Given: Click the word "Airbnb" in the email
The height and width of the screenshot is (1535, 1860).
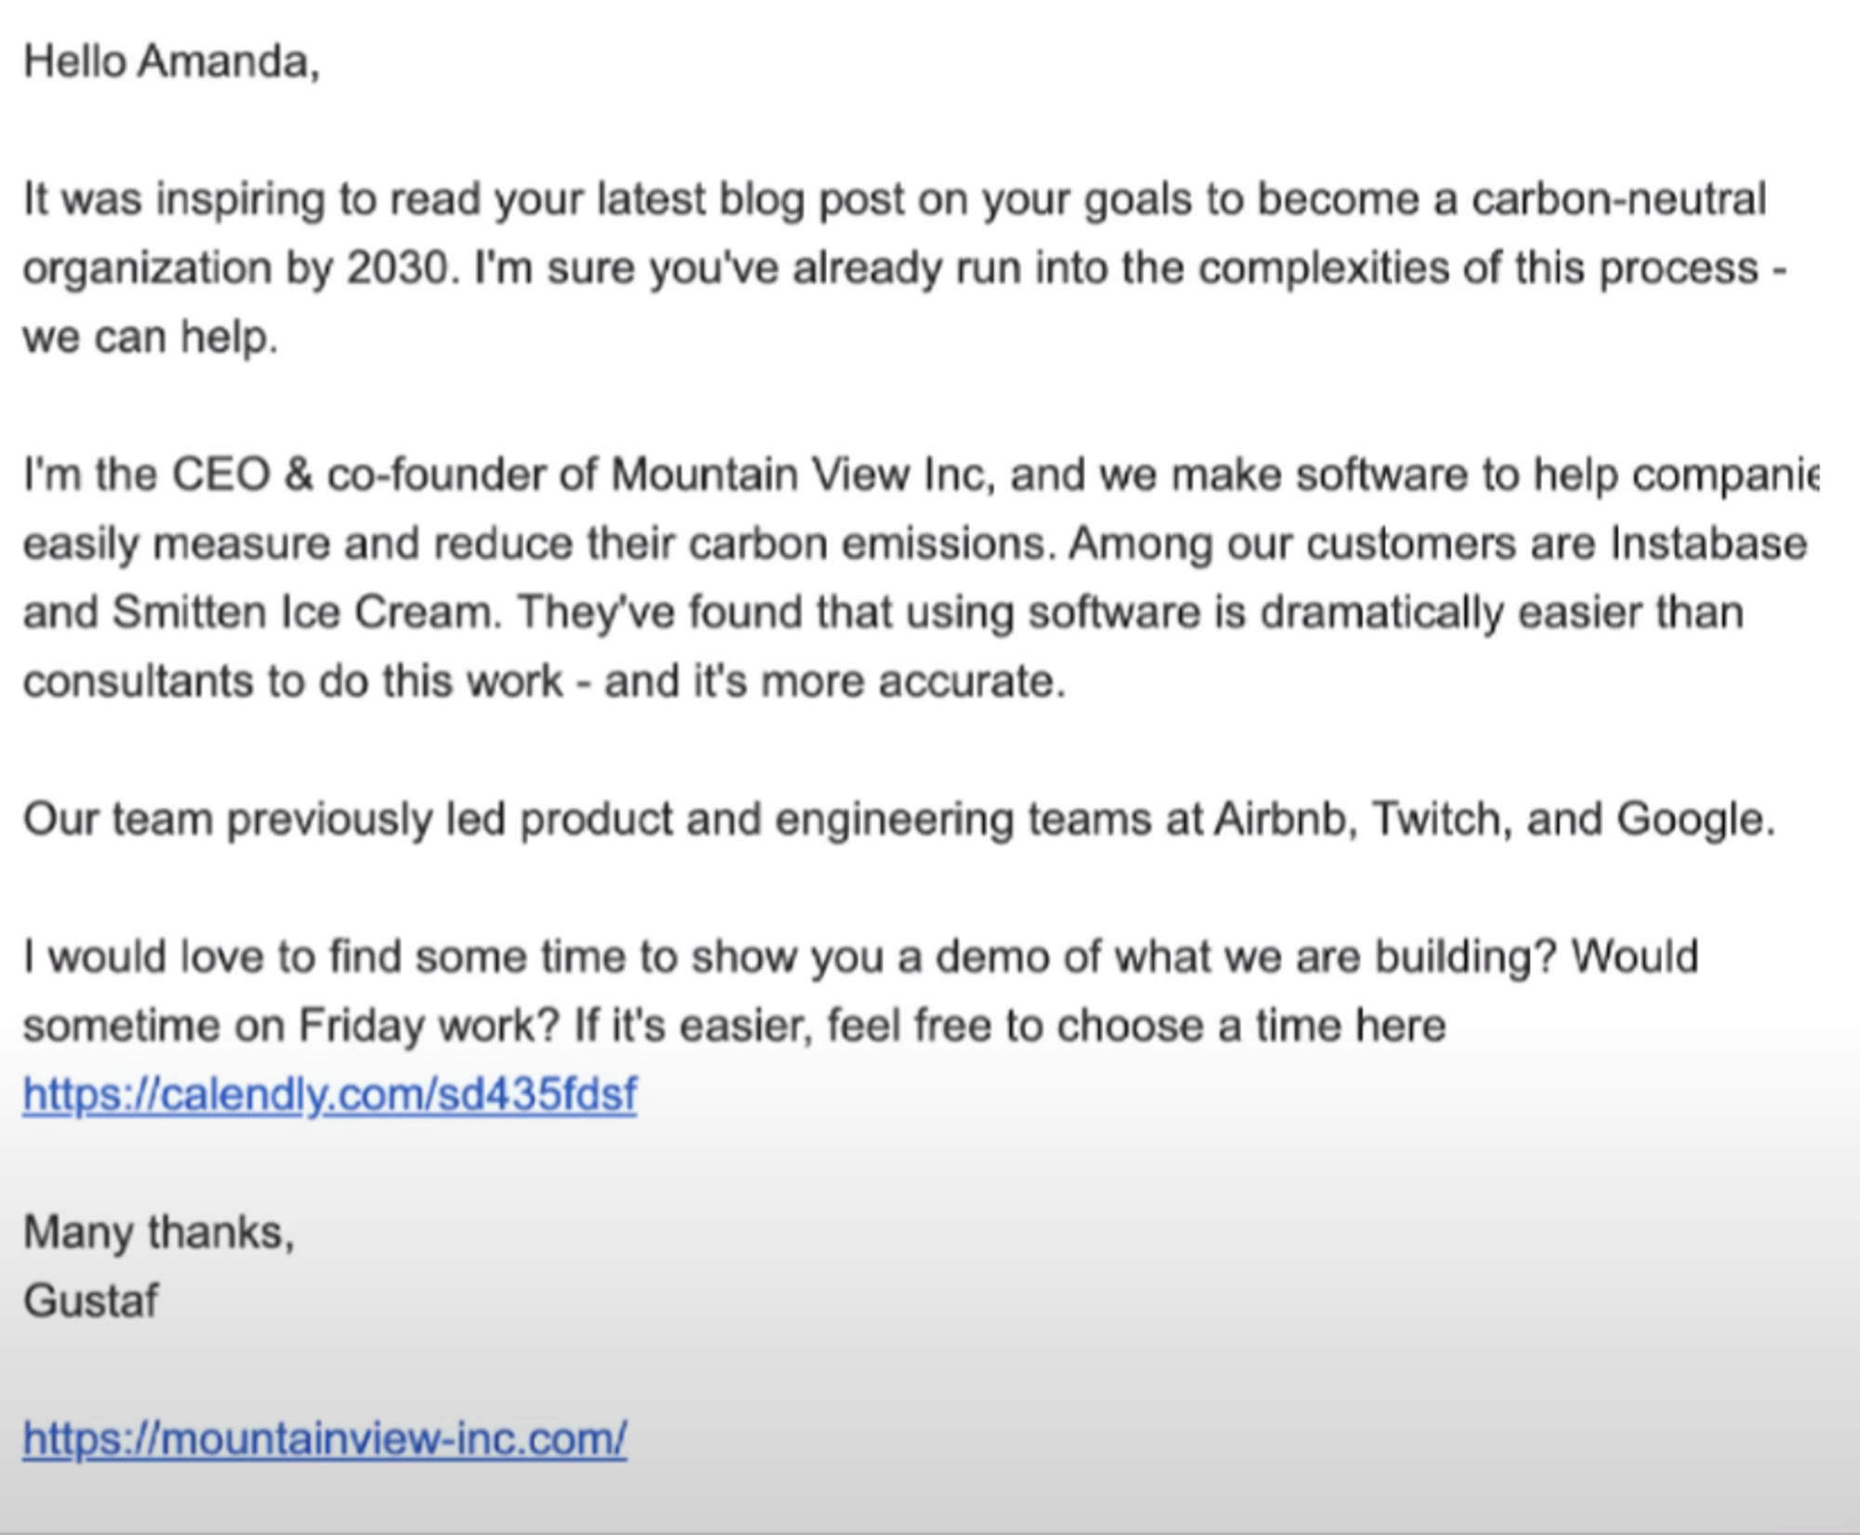Looking at the screenshot, I should (1281, 819).
